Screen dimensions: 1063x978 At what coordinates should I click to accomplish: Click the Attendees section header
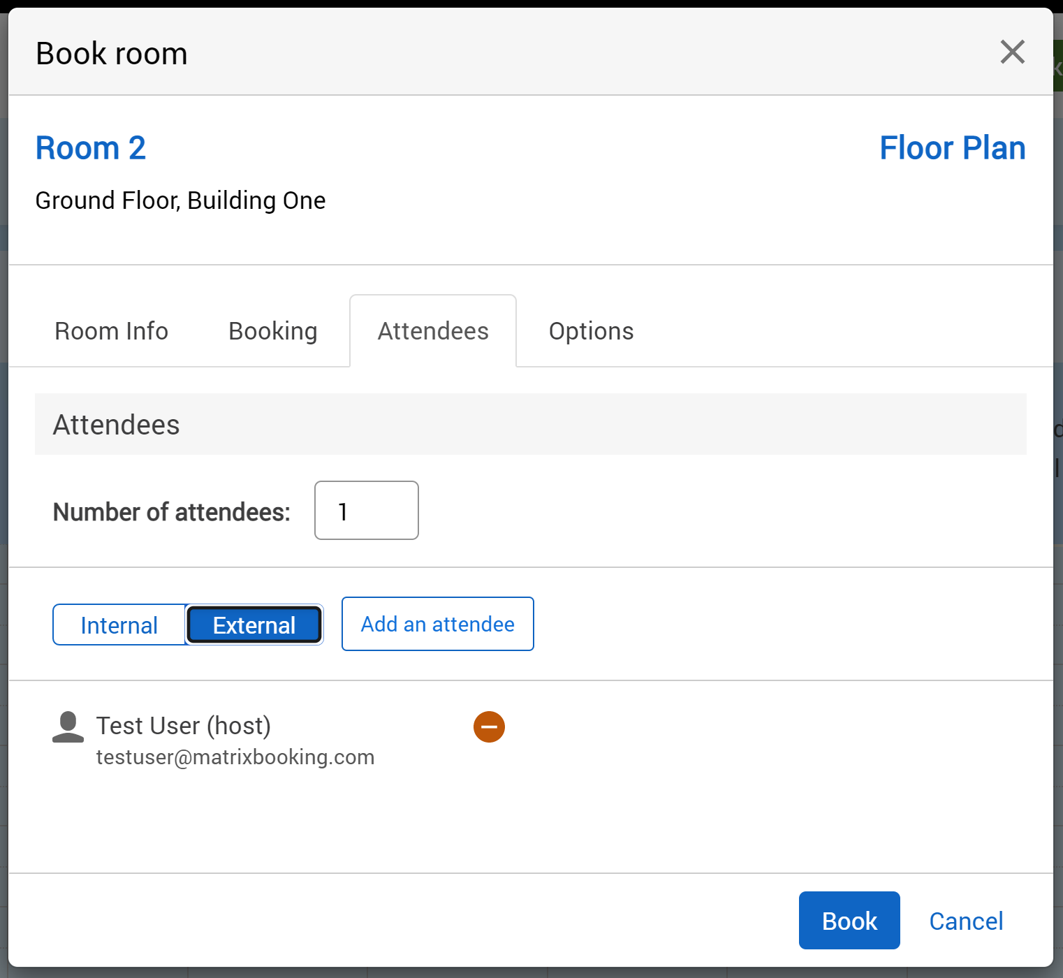[117, 425]
